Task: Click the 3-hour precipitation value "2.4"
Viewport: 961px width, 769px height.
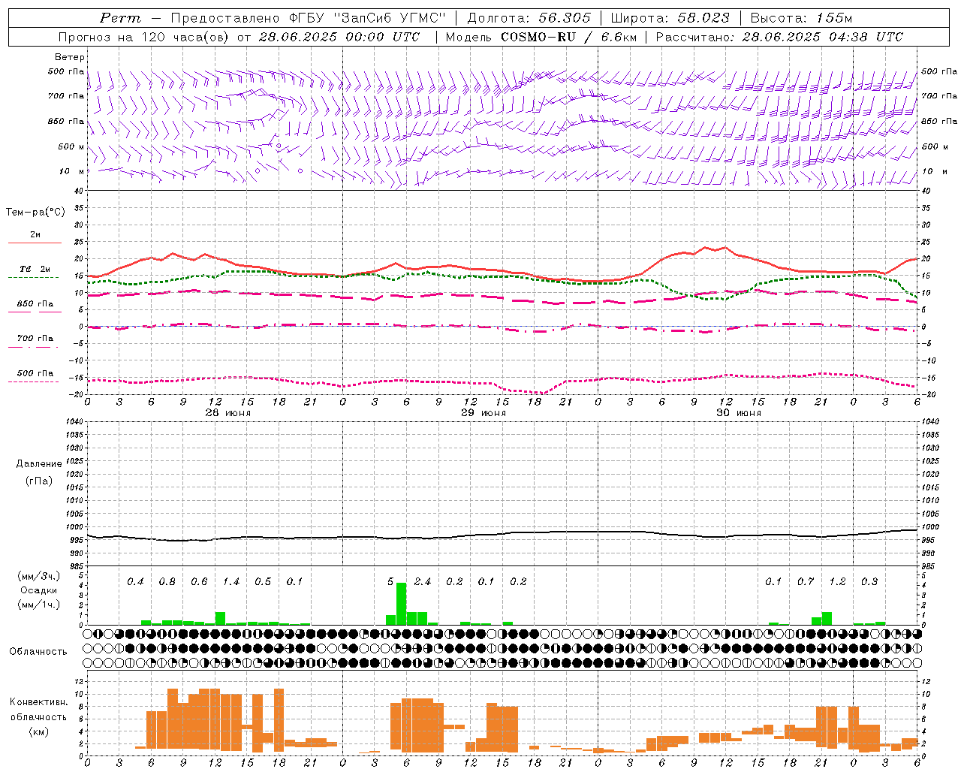Action: [423, 582]
